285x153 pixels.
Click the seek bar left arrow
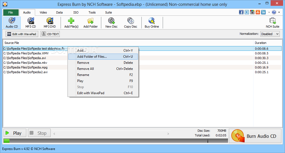click(x=54, y=134)
